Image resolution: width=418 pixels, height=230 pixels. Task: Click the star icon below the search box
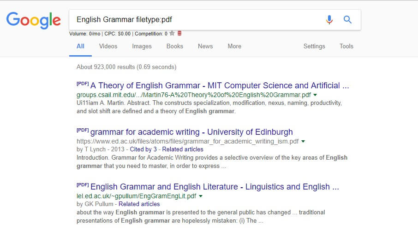click(172, 34)
